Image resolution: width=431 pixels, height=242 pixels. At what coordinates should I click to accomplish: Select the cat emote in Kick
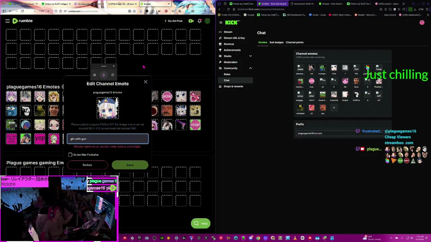311,68
